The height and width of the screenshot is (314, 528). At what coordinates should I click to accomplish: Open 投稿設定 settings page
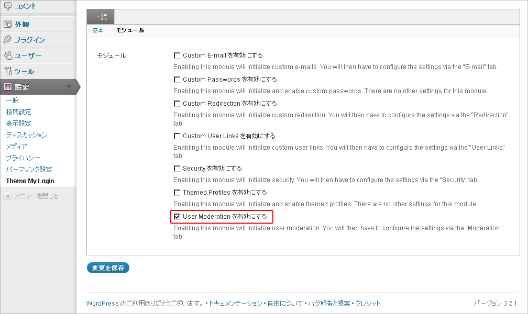pos(18,112)
